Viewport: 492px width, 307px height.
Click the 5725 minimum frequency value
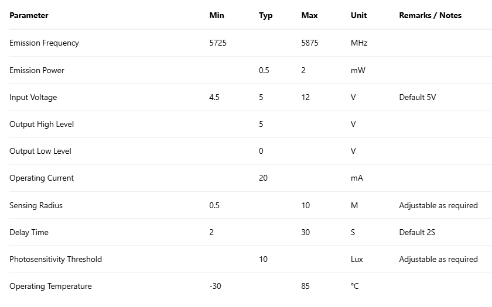(x=218, y=43)
